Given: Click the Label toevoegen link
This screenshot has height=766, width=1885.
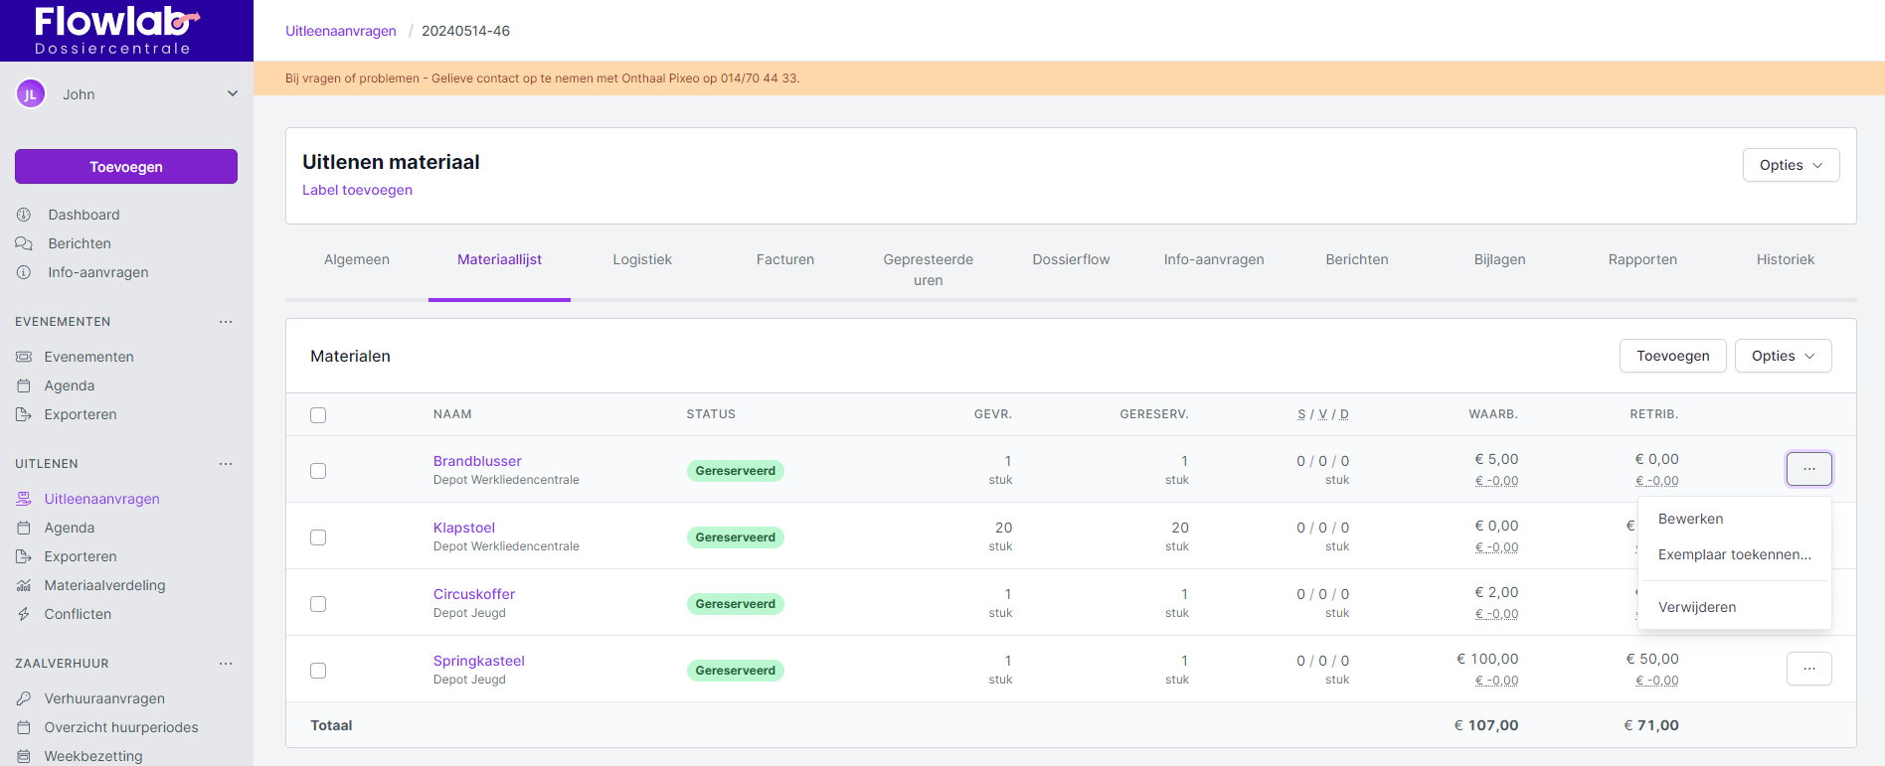Looking at the screenshot, I should point(357,190).
